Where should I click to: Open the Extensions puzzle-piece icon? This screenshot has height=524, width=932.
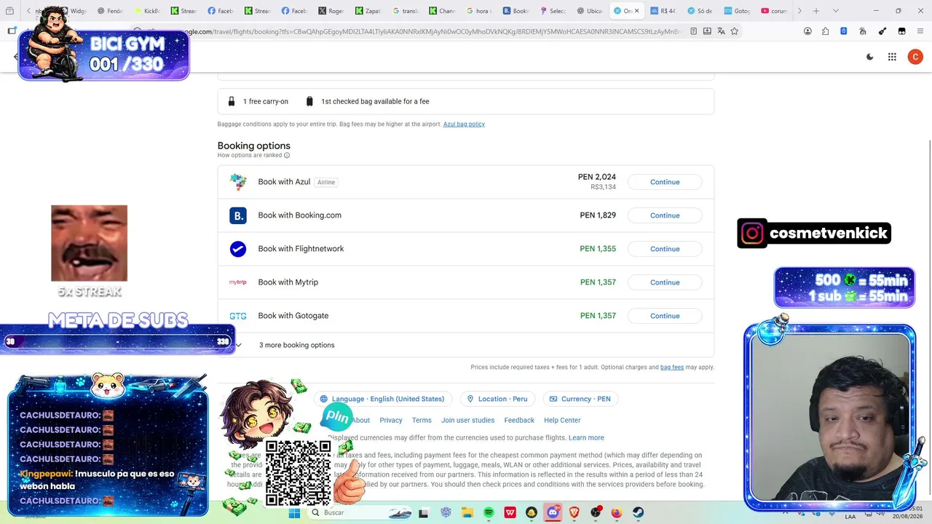coord(825,31)
